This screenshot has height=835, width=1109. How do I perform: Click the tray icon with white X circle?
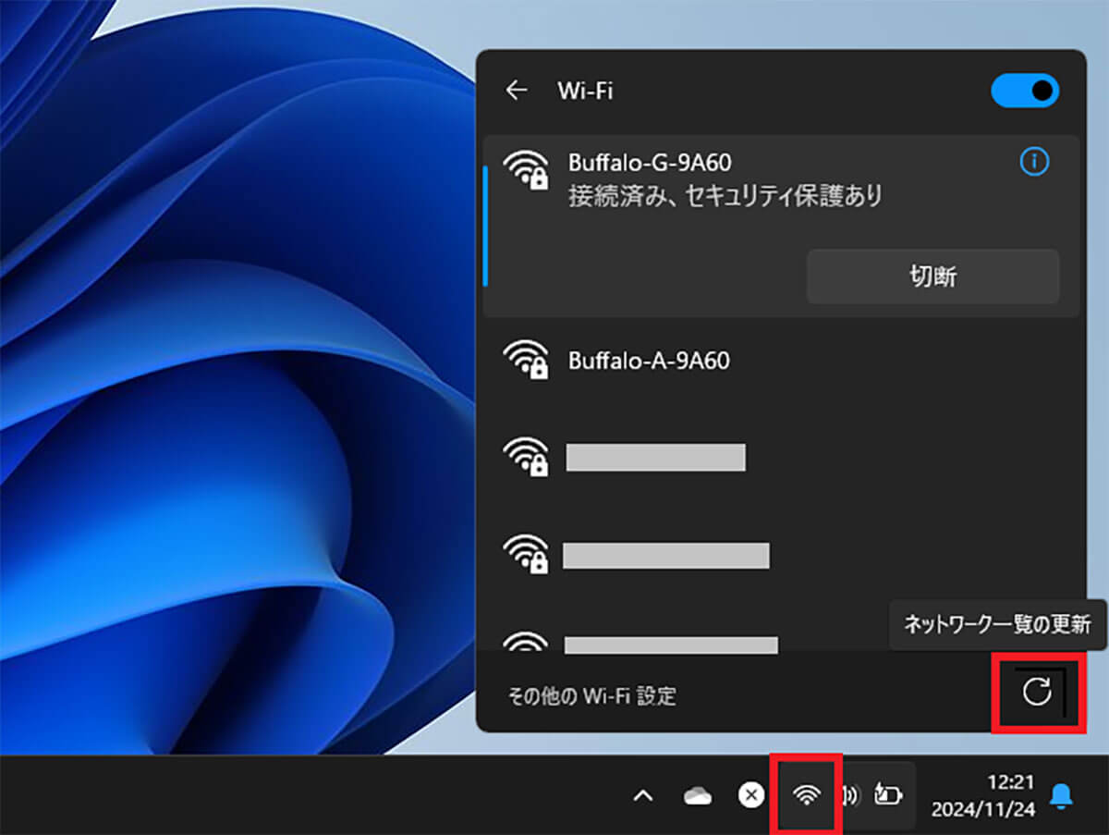coord(752,795)
